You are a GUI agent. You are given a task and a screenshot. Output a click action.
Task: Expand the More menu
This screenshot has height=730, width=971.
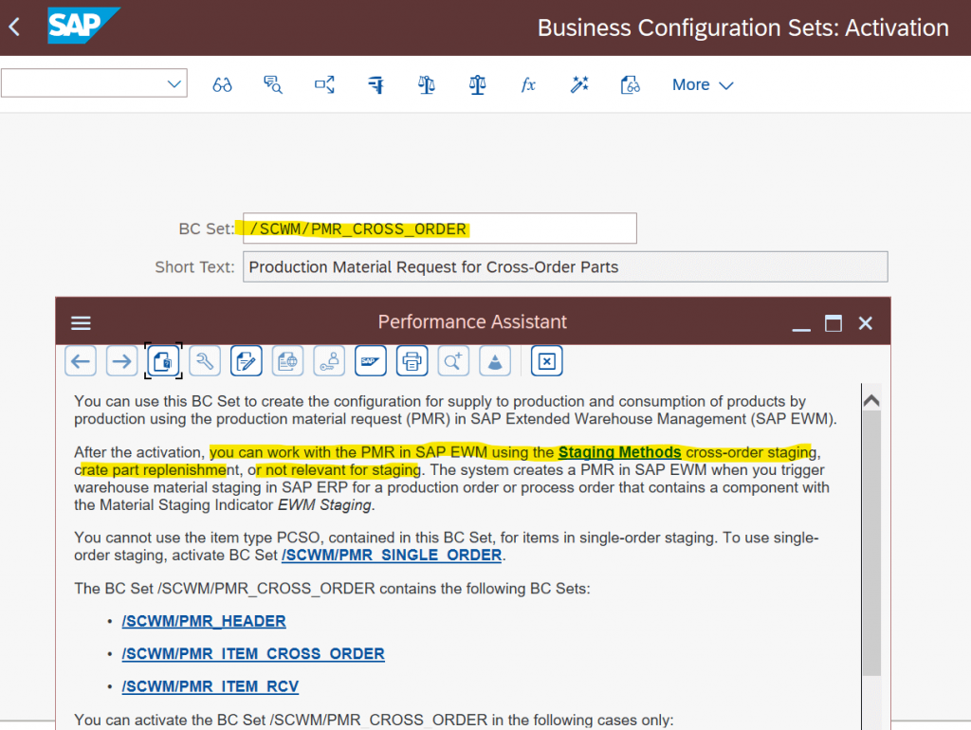(703, 84)
